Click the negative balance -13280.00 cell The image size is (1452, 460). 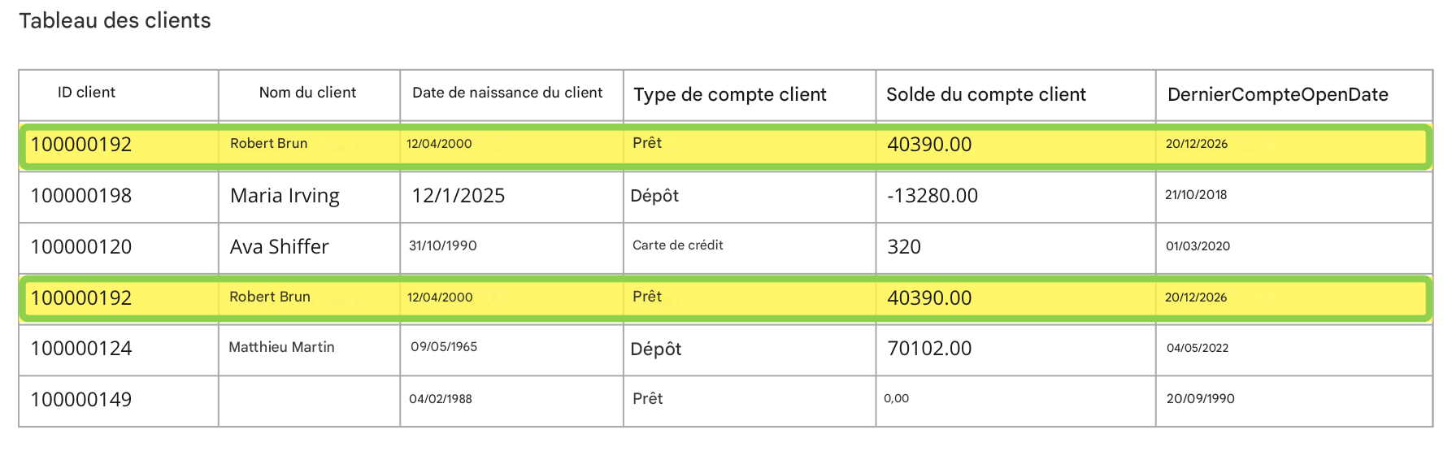pyautogui.click(x=932, y=196)
